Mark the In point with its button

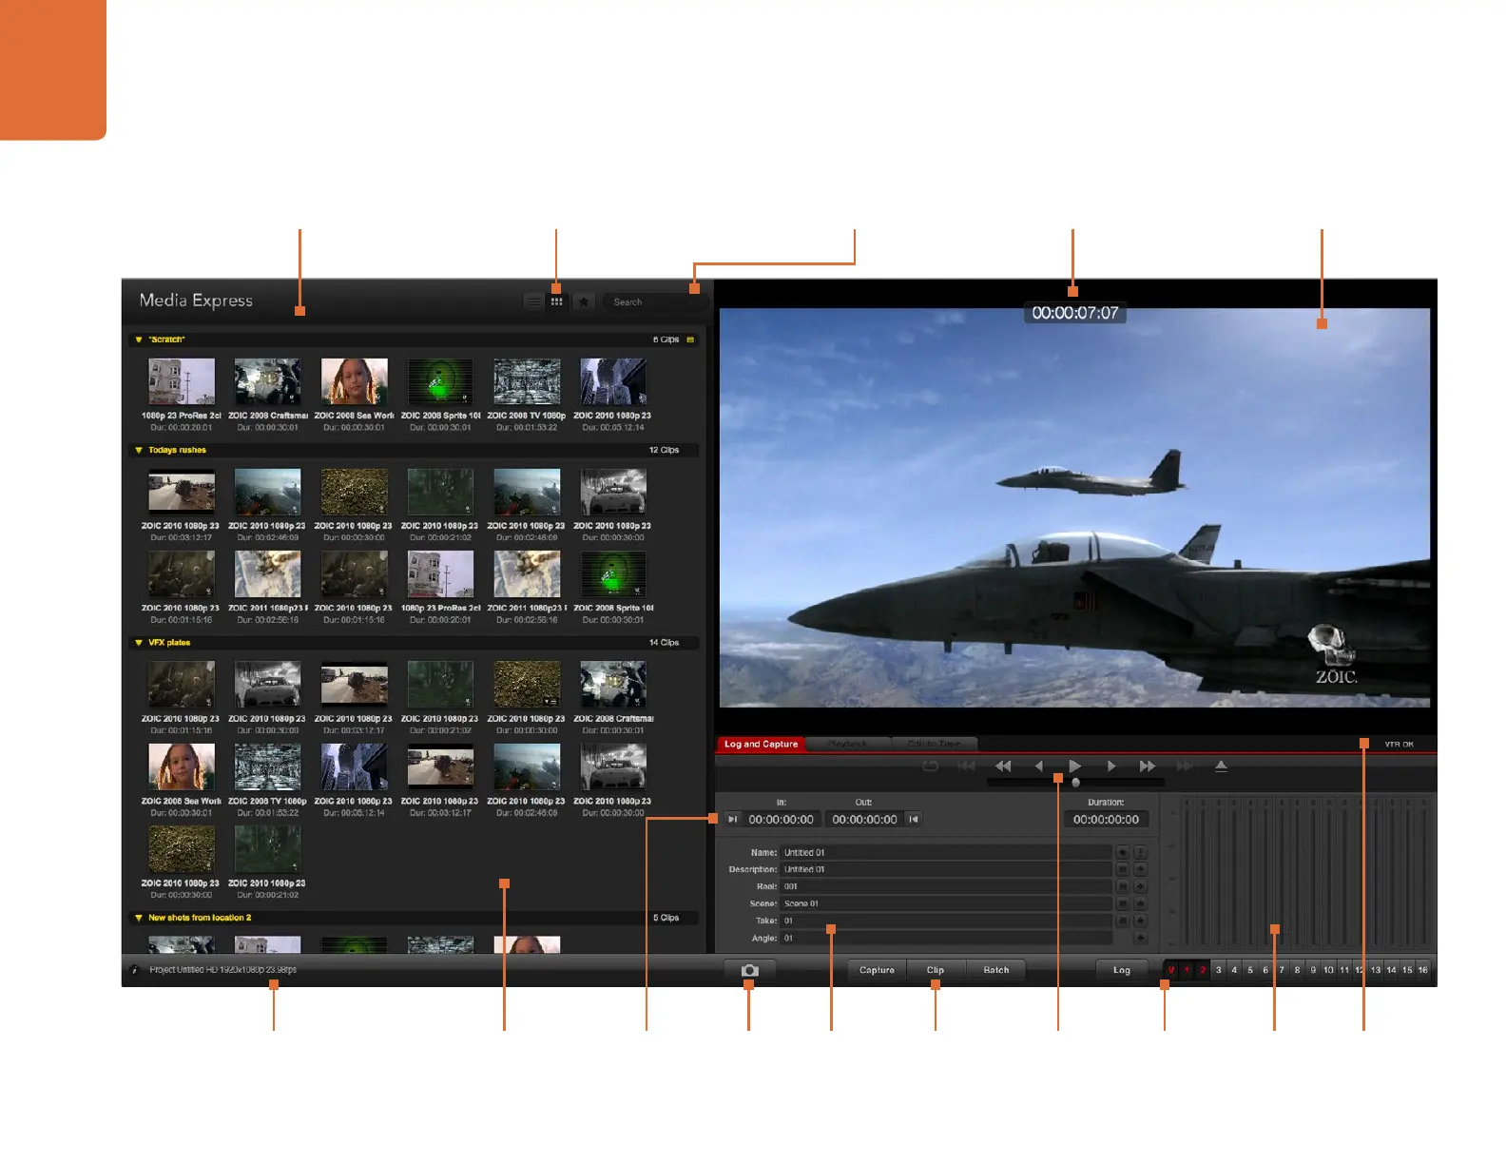click(x=732, y=819)
